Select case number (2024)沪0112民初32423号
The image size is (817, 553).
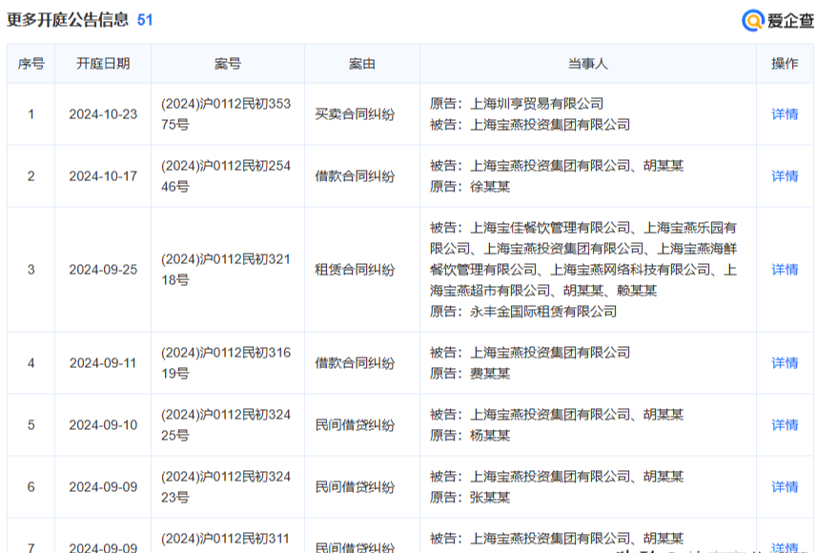click(226, 487)
